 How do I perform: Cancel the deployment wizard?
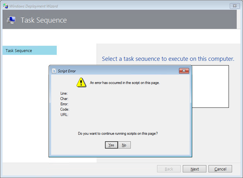pos(220,169)
